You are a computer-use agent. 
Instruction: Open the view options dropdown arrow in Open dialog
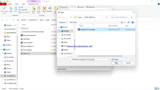point(124,22)
